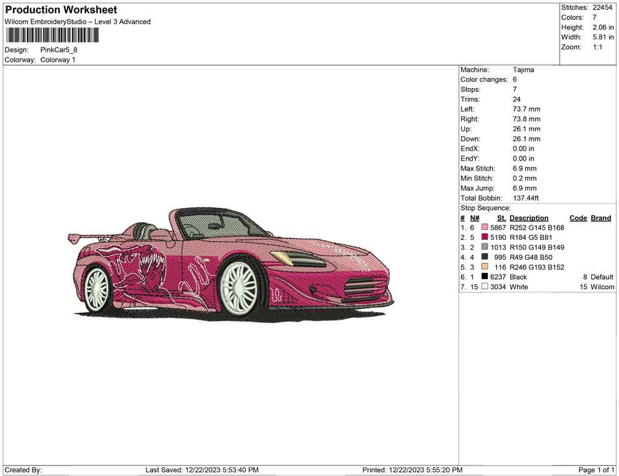Click the design barcode image
Viewport: 619px width, 476px height.
[52, 36]
